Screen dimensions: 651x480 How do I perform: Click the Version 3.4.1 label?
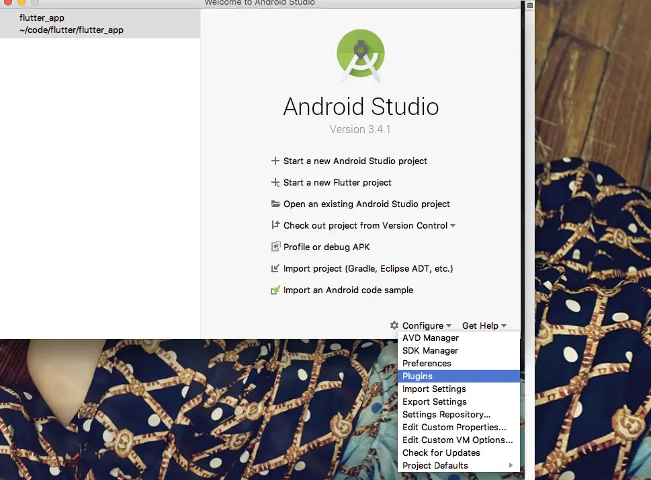[x=360, y=129]
